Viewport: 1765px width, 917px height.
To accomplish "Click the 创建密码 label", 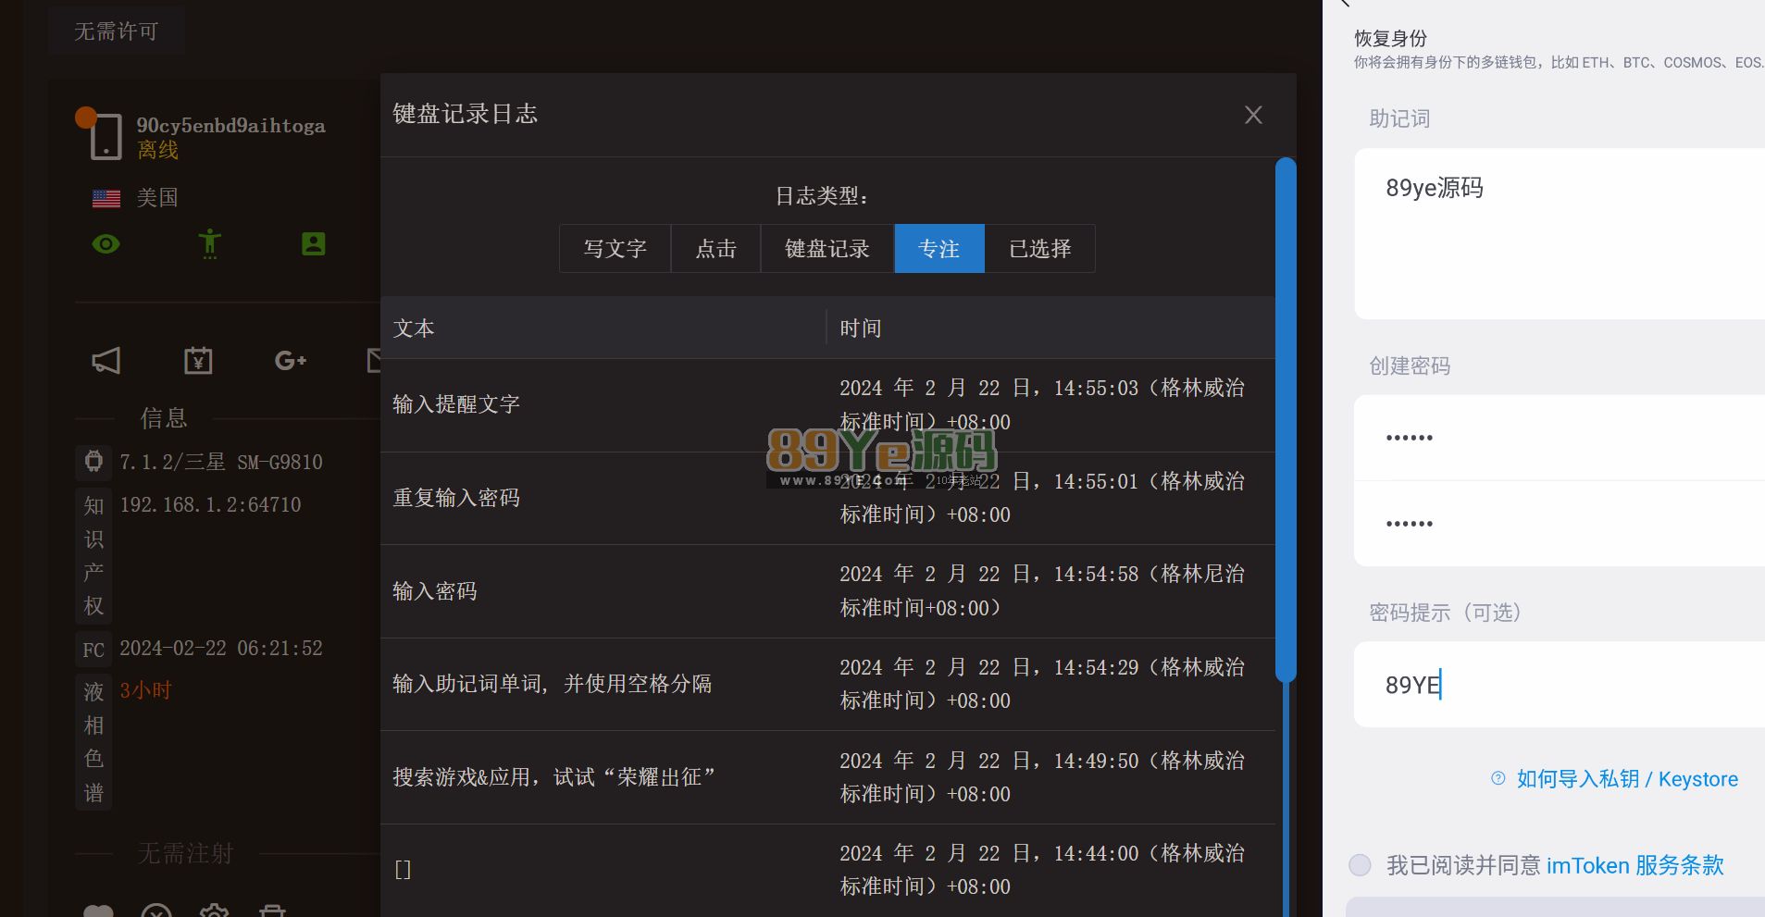I will [1410, 366].
